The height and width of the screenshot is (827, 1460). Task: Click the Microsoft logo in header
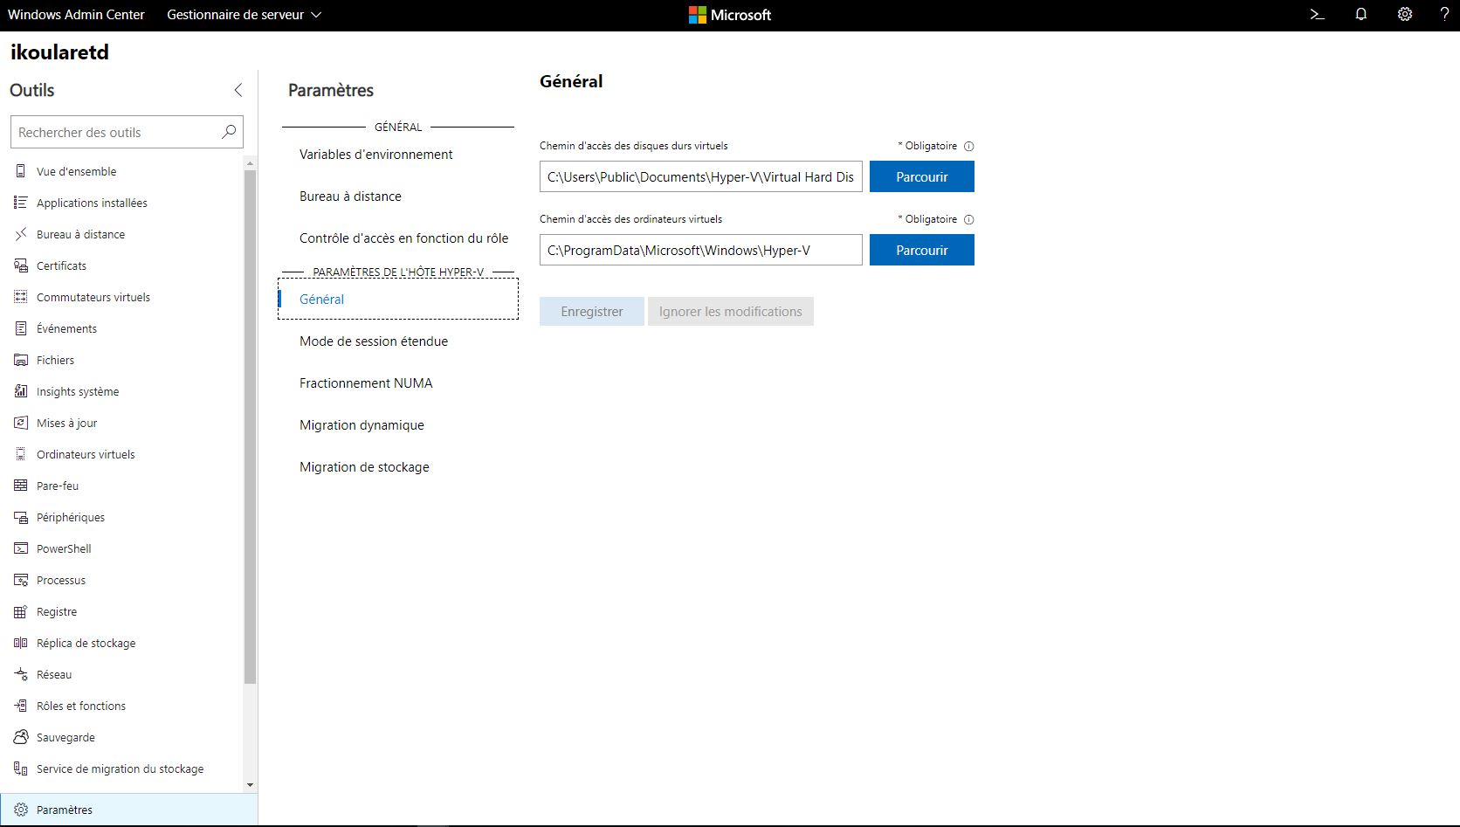coord(730,15)
